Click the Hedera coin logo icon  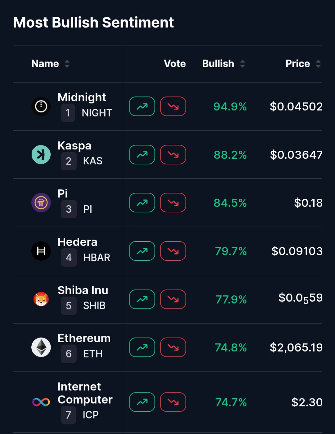41,251
